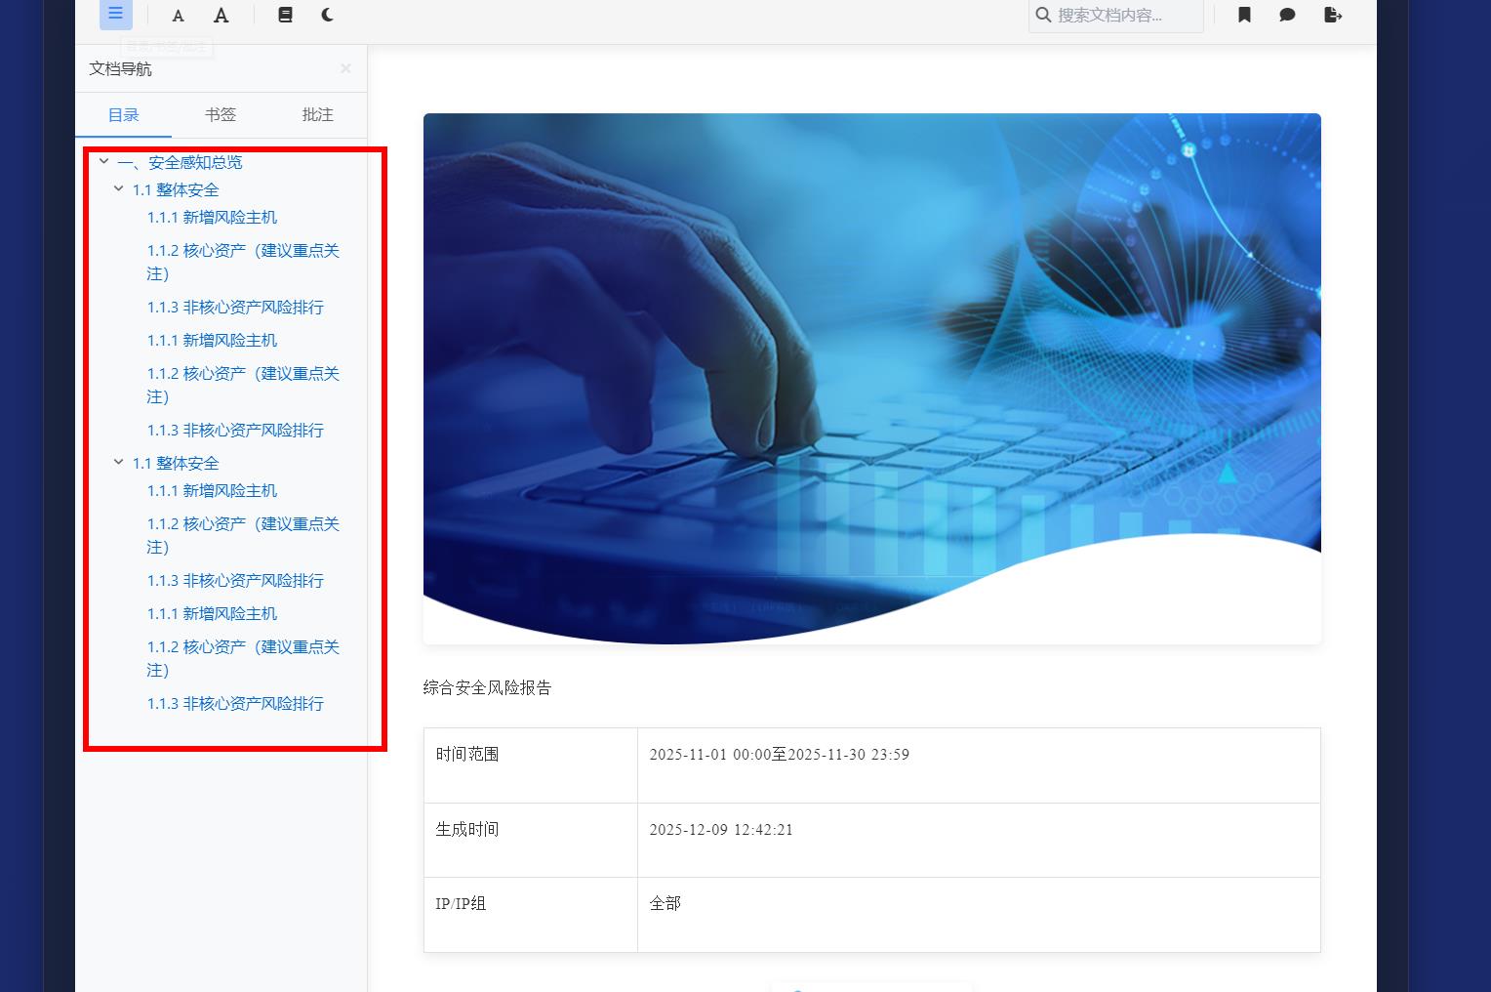Switch to the 目录 tab
Screen dimensions: 1491x992
tap(123, 115)
